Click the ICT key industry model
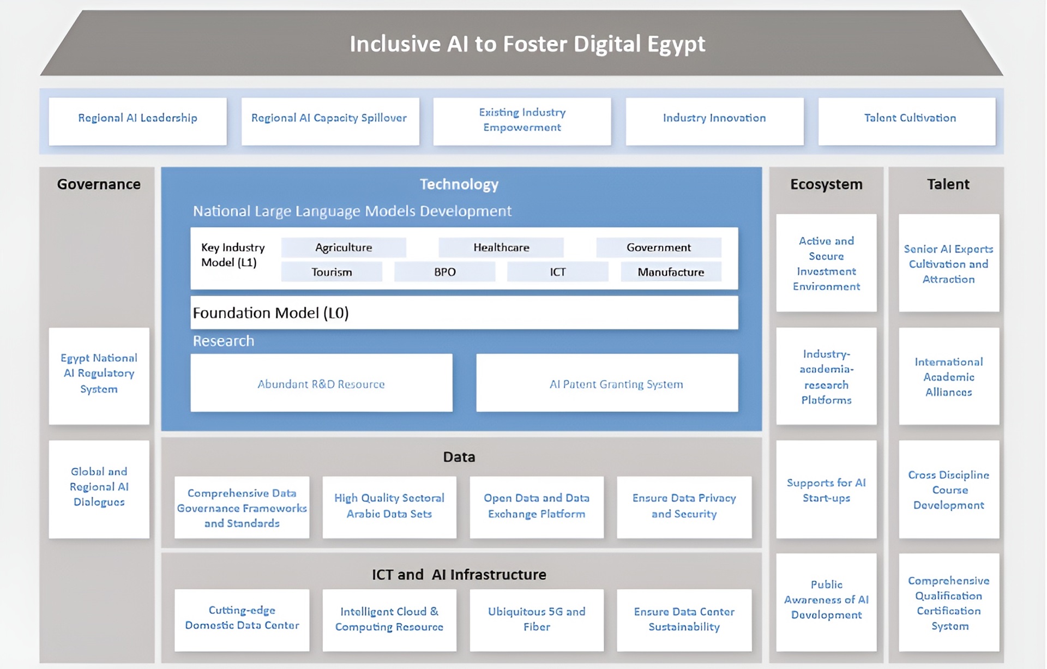 pyautogui.click(x=558, y=272)
